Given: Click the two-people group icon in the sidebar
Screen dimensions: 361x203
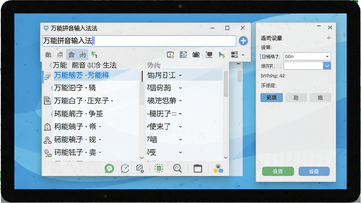Looking at the screenshot, I should coord(48,140).
